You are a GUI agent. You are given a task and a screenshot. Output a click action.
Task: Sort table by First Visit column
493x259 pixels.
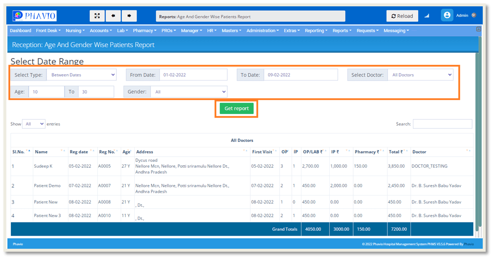point(264,152)
